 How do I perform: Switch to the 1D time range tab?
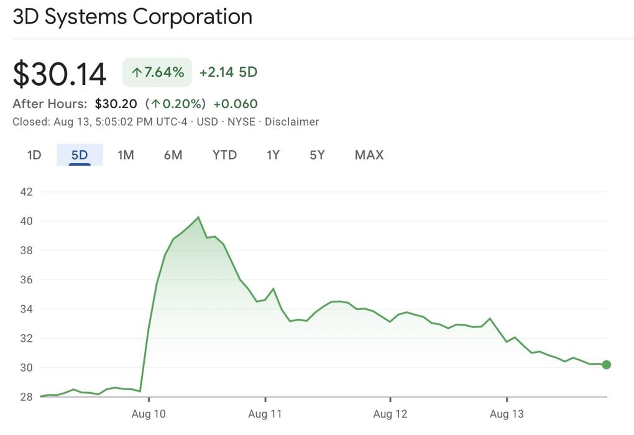point(34,155)
